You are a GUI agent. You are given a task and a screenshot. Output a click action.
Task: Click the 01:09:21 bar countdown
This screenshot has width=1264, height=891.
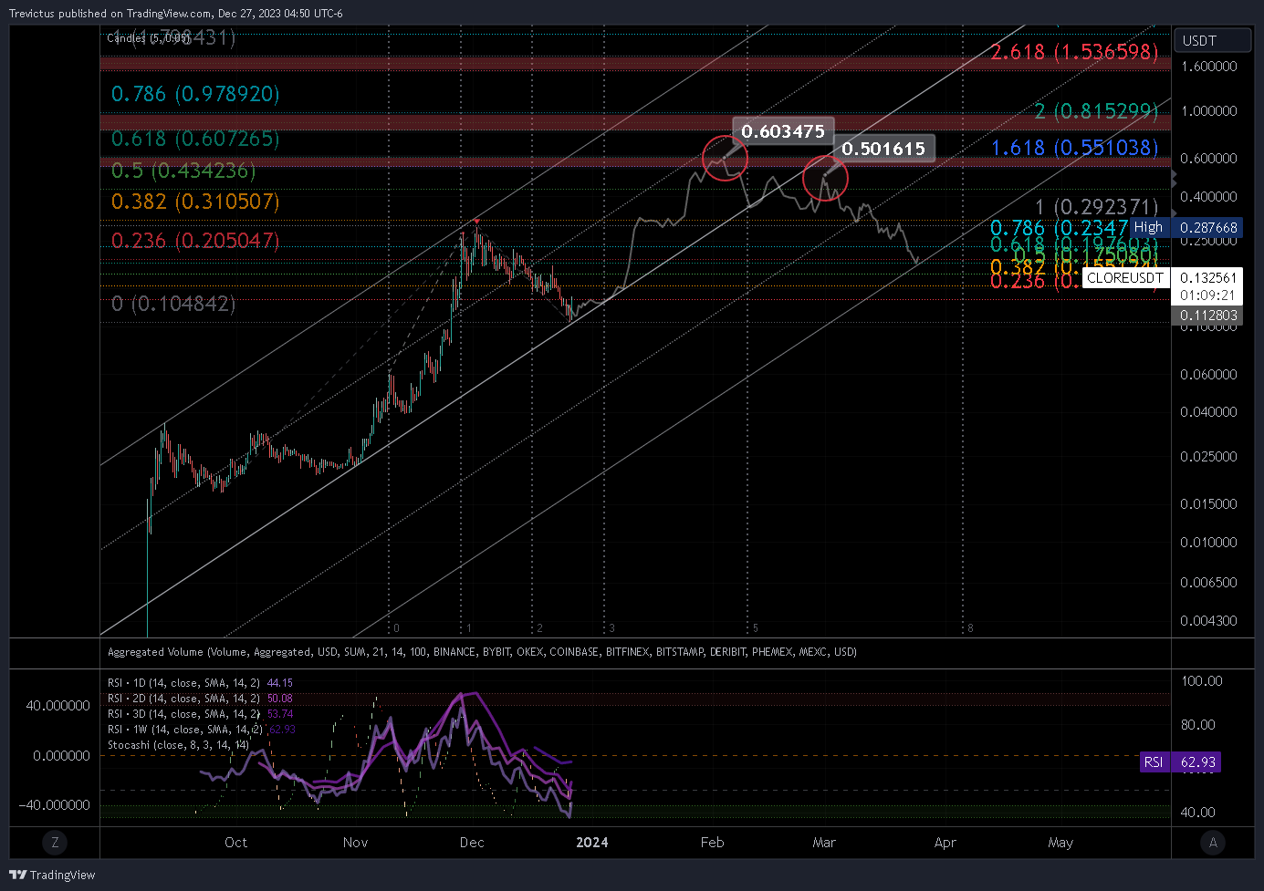click(1207, 295)
